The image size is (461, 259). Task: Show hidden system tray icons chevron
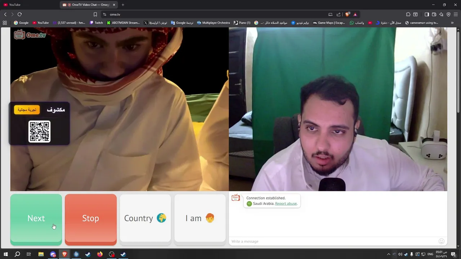point(389,254)
